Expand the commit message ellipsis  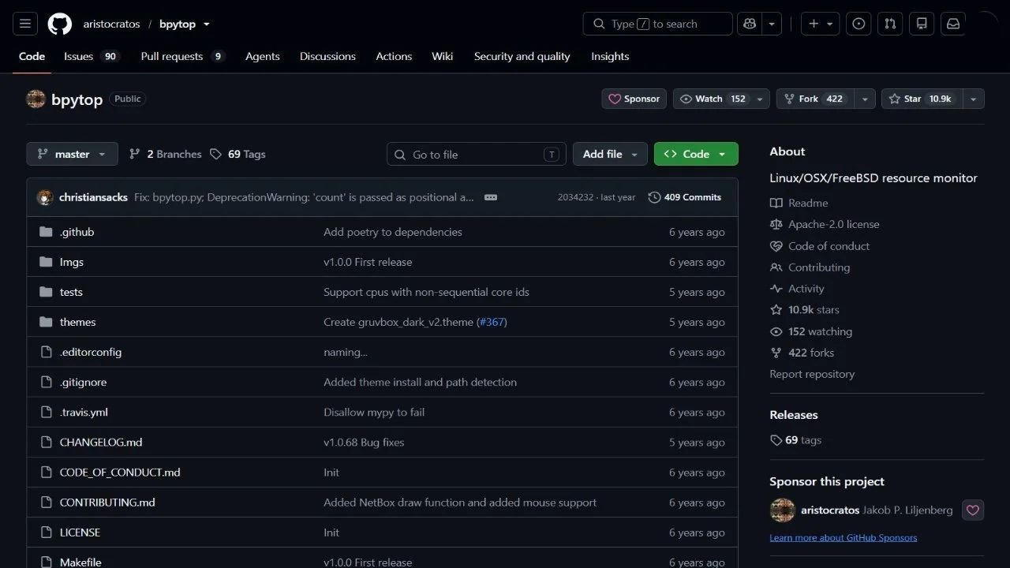491,197
